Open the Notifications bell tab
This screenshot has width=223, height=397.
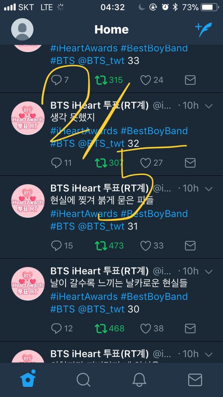point(139,380)
